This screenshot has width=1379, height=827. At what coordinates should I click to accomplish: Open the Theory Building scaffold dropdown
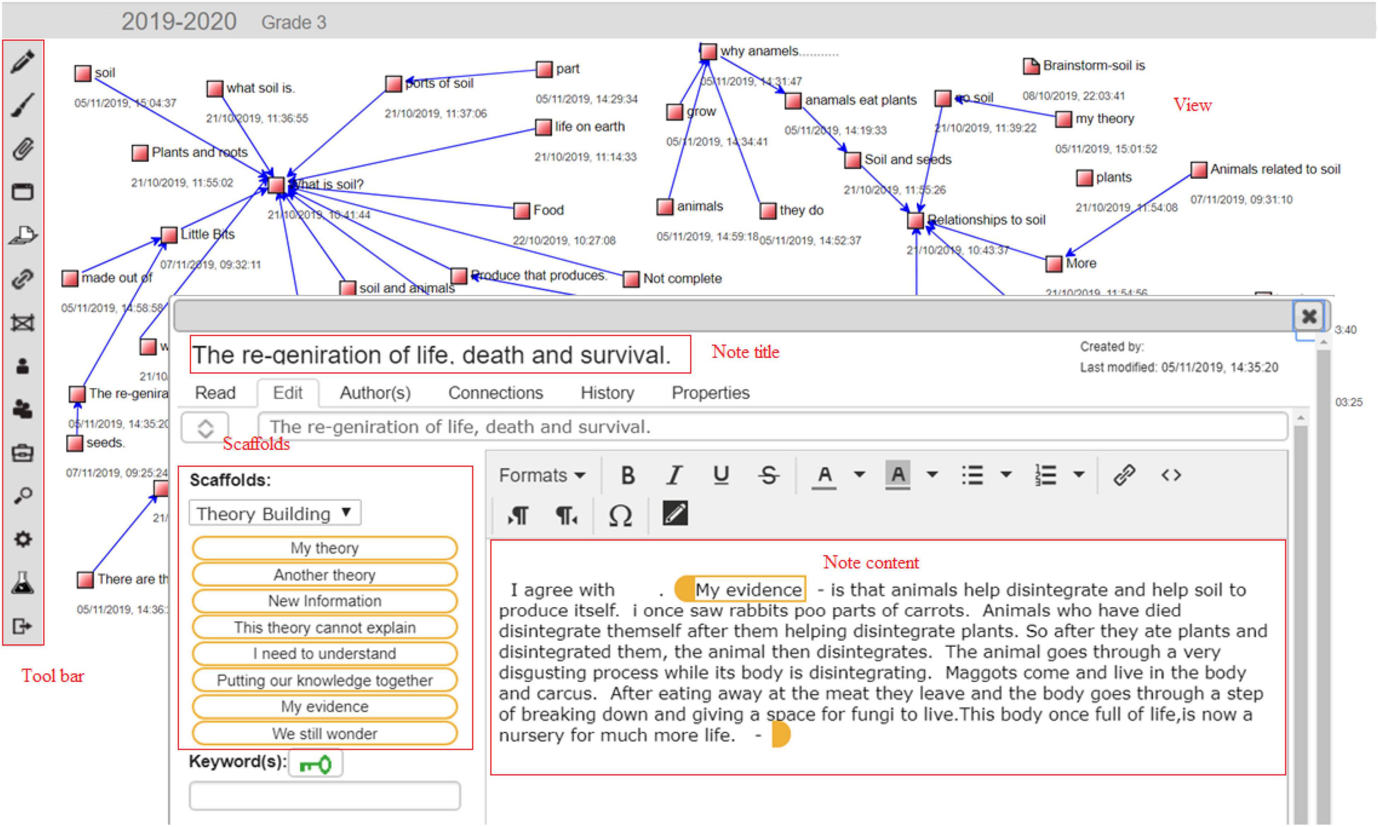tap(275, 513)
